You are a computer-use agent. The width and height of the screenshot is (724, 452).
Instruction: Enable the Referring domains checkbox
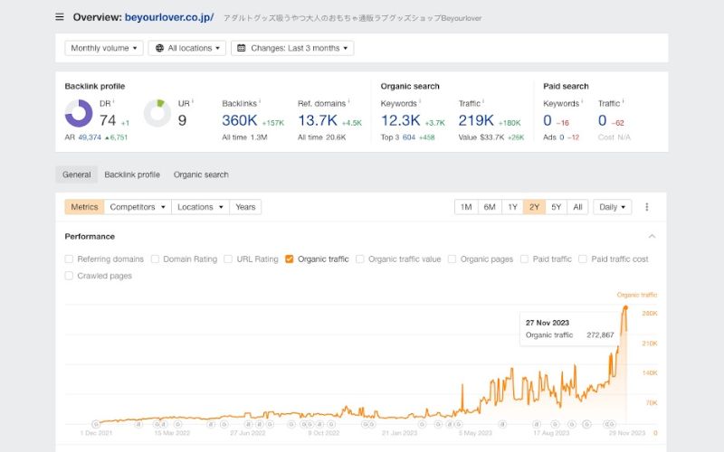pyautogui.click(x=69, y=259)
